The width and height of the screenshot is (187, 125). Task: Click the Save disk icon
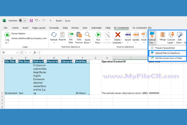pos(31,21)
